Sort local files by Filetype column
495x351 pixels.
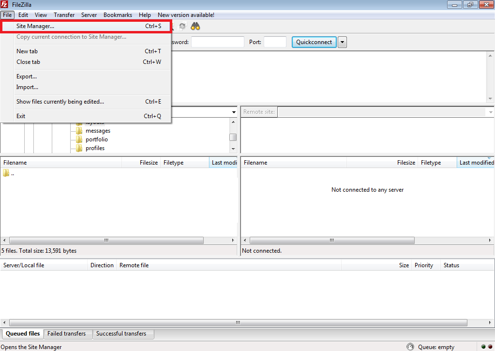(x=185, y=163)
